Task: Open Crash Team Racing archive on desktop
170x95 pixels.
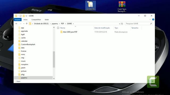Action: point(122,7)
